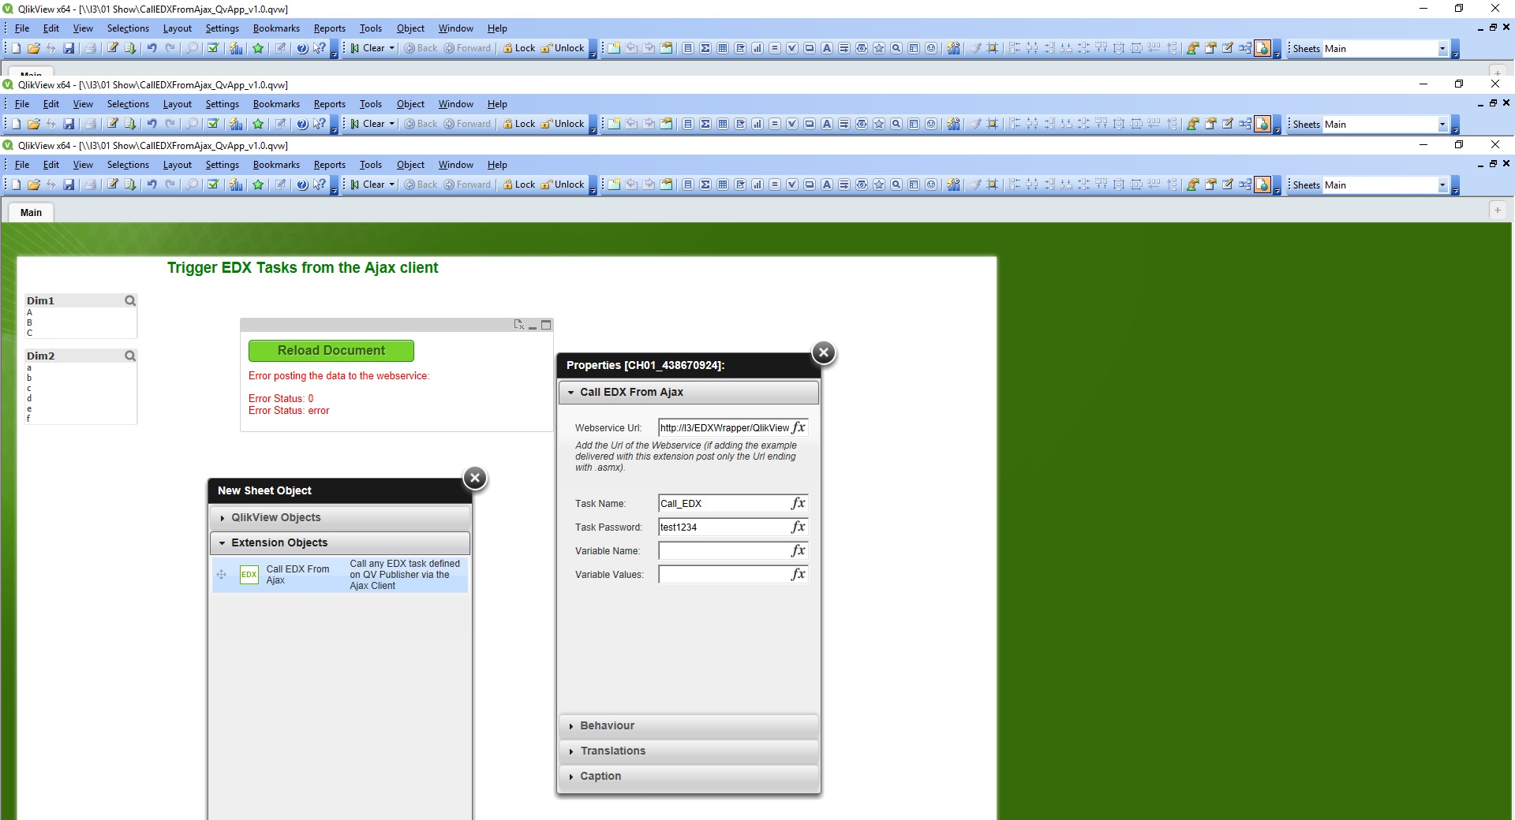
Task: Select the Main sheet tab
Action: click(31, 212)
